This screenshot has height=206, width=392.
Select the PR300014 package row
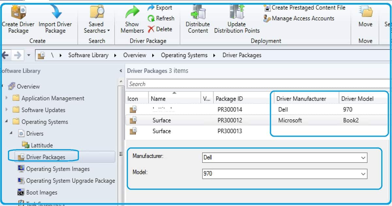[257, 110]
